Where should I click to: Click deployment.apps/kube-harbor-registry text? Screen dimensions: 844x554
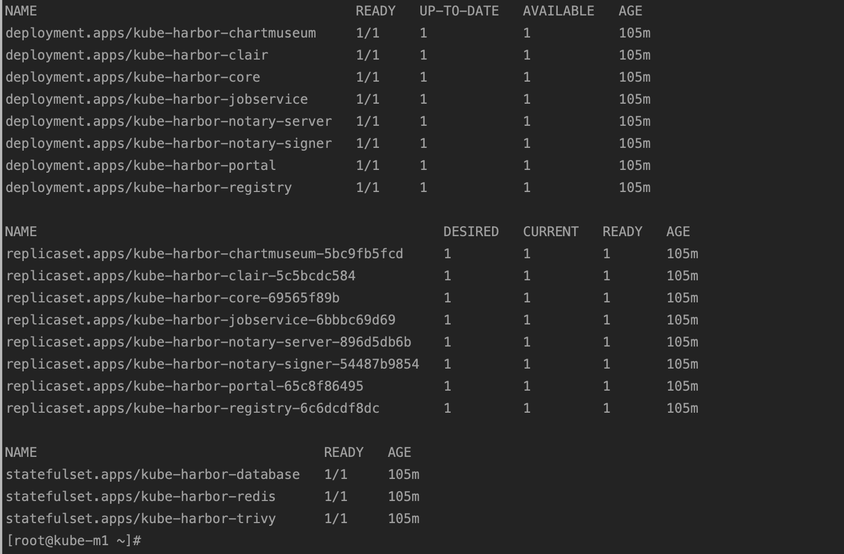[x=148, y=188]
